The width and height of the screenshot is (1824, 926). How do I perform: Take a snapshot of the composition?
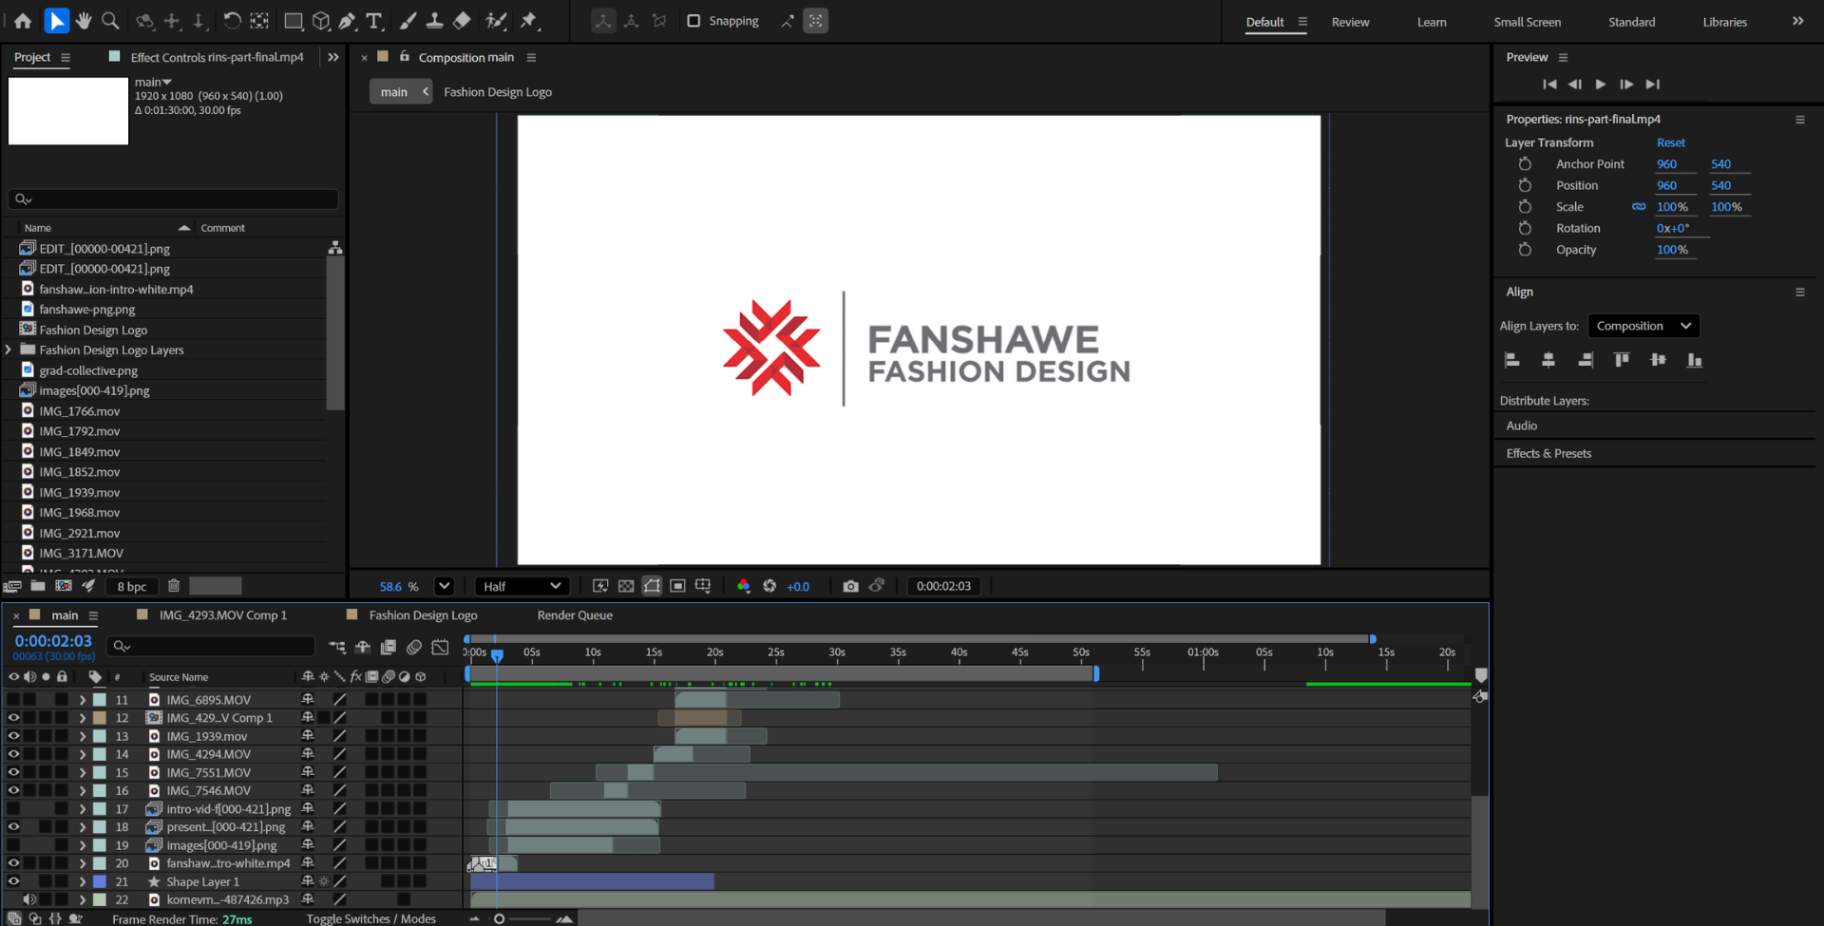pyautogui.click(x=850, y=586)
